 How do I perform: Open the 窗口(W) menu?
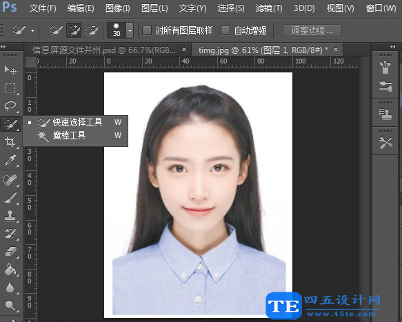pyautogui.click(x=381, y=8)
